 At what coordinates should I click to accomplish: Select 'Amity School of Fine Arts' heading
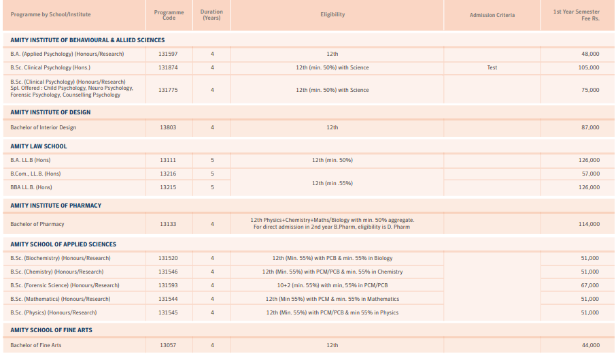[x=52, y=330]
